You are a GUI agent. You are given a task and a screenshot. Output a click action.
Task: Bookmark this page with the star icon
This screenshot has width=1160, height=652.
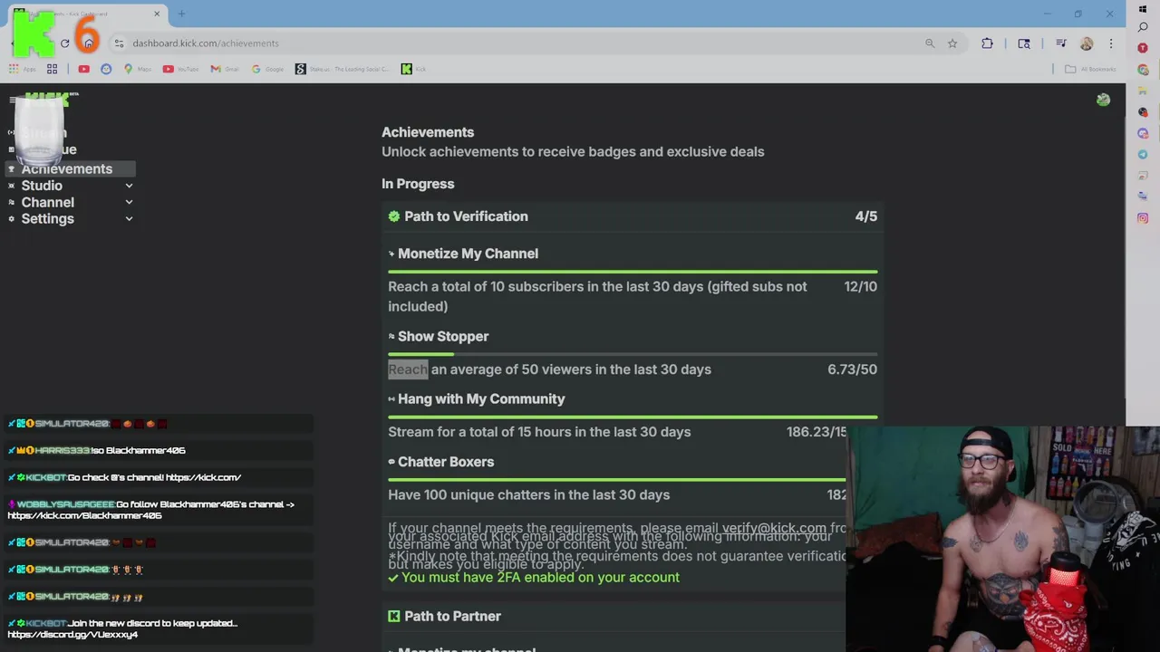coord(952,43)
